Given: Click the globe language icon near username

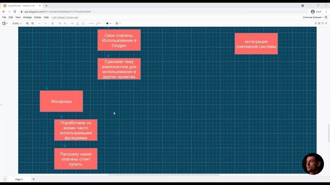Looking at the screenshot, I should point(326,17).
